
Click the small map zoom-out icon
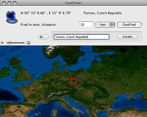[2, 43]
